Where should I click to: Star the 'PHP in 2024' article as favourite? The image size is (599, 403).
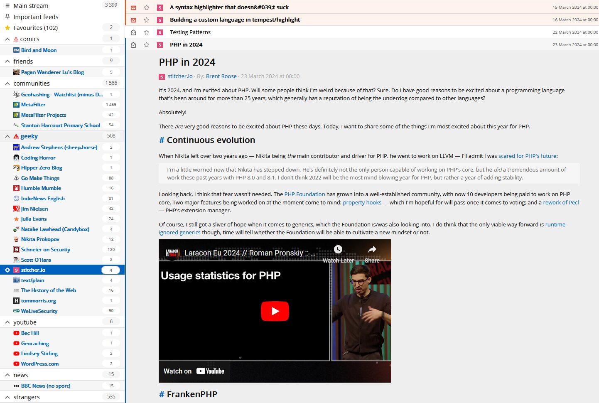(147, 45)
